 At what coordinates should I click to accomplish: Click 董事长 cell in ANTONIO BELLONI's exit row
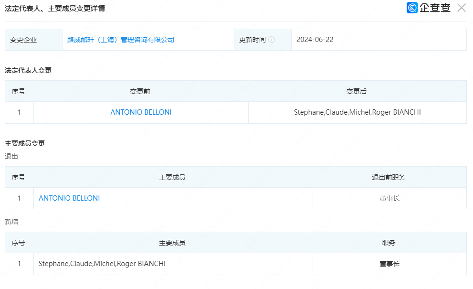pyautogui.click(x=389, y=198)
